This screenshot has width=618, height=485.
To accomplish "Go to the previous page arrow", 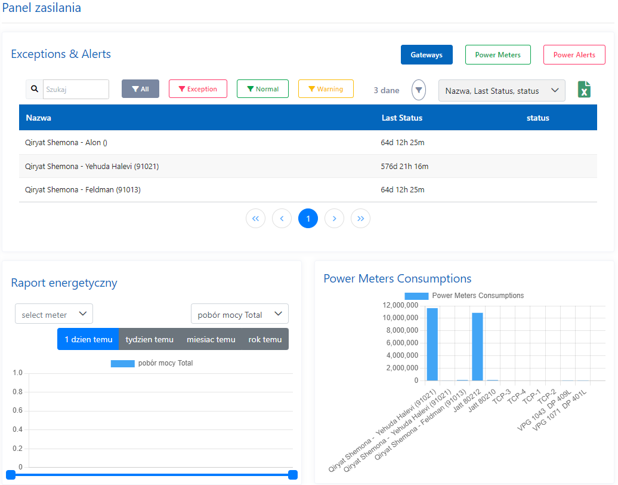I will (282, 219).
